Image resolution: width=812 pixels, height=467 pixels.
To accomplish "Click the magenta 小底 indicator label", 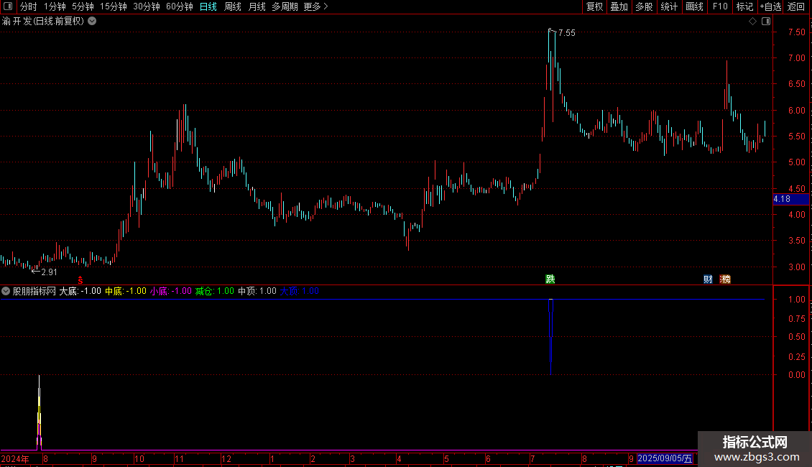I will [171, 291].
